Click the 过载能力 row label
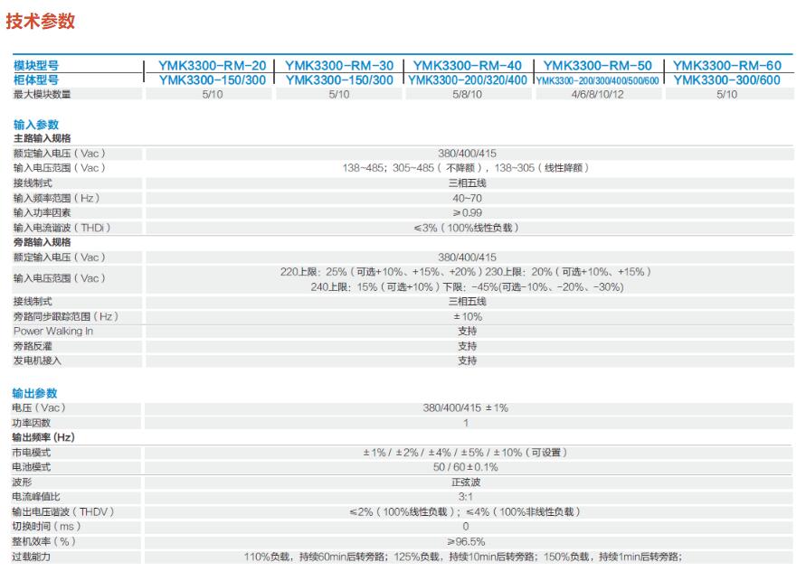 32,556
